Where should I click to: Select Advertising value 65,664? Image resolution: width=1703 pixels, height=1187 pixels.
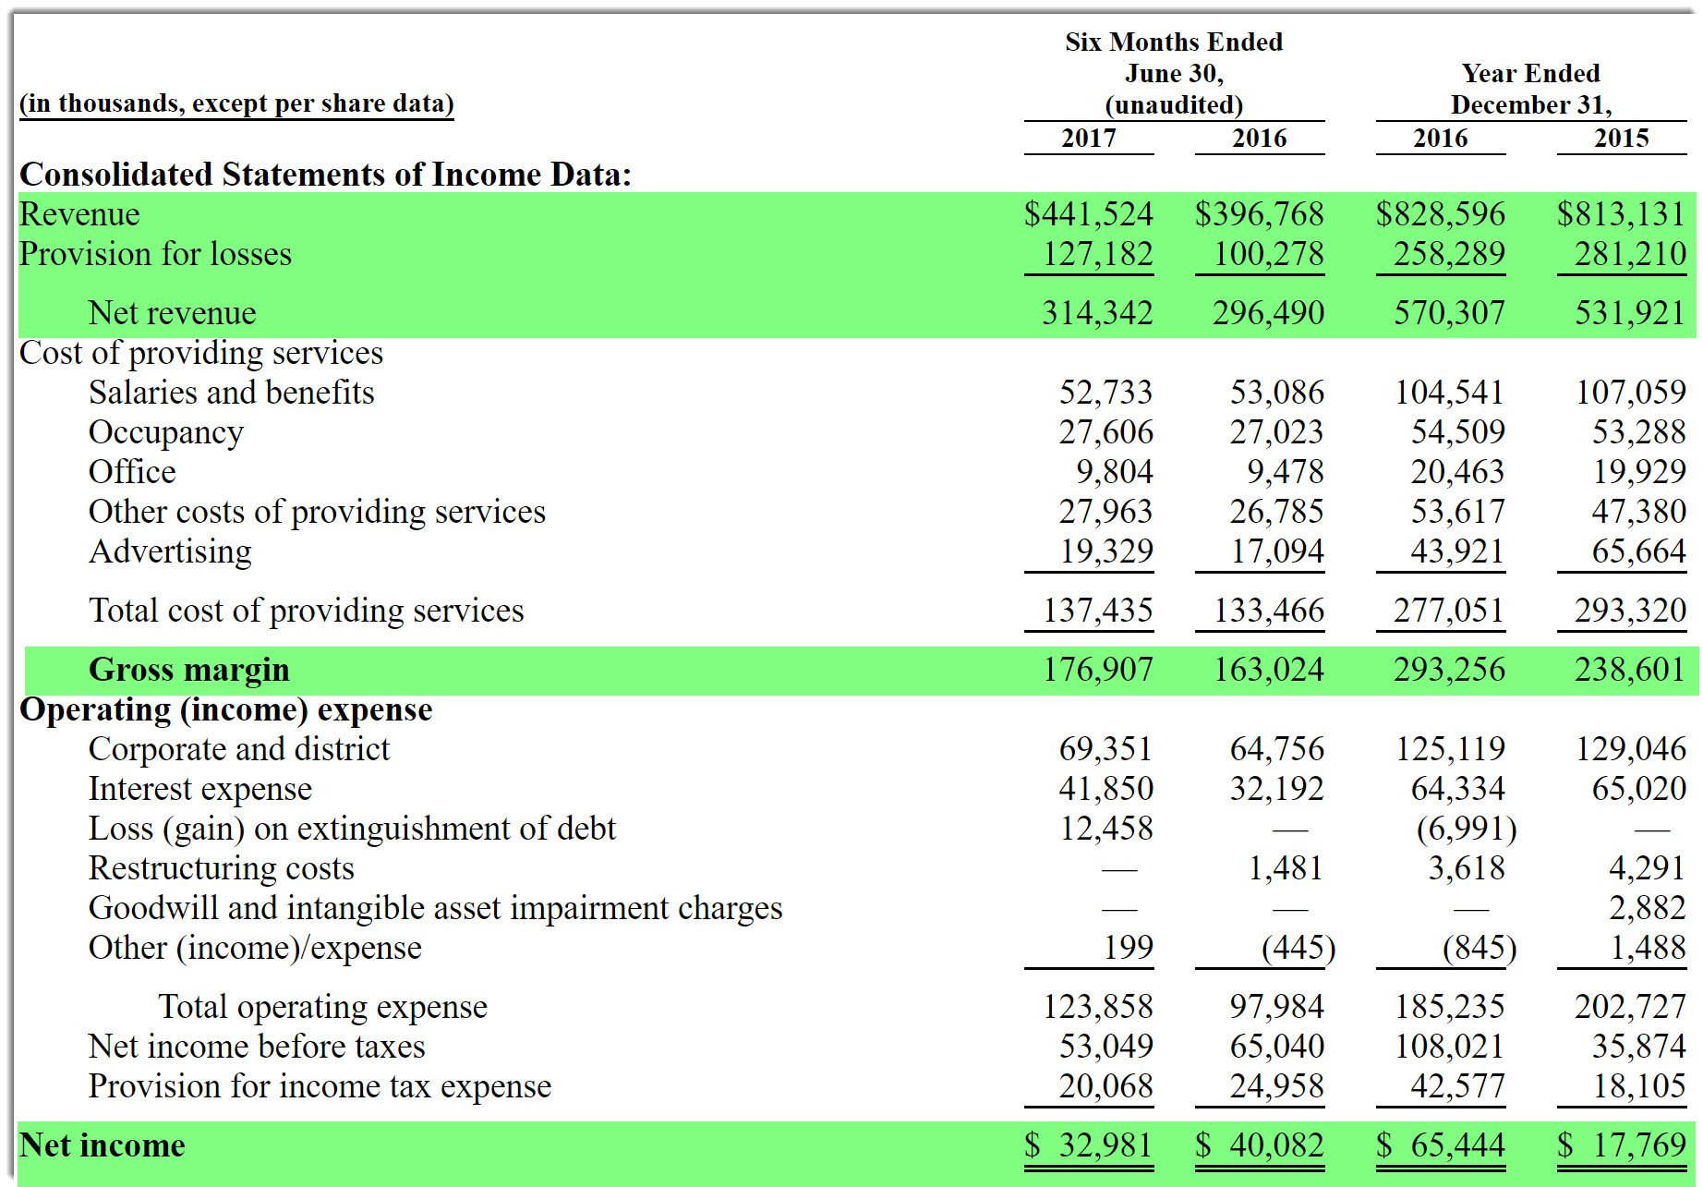coord(1639,551)
